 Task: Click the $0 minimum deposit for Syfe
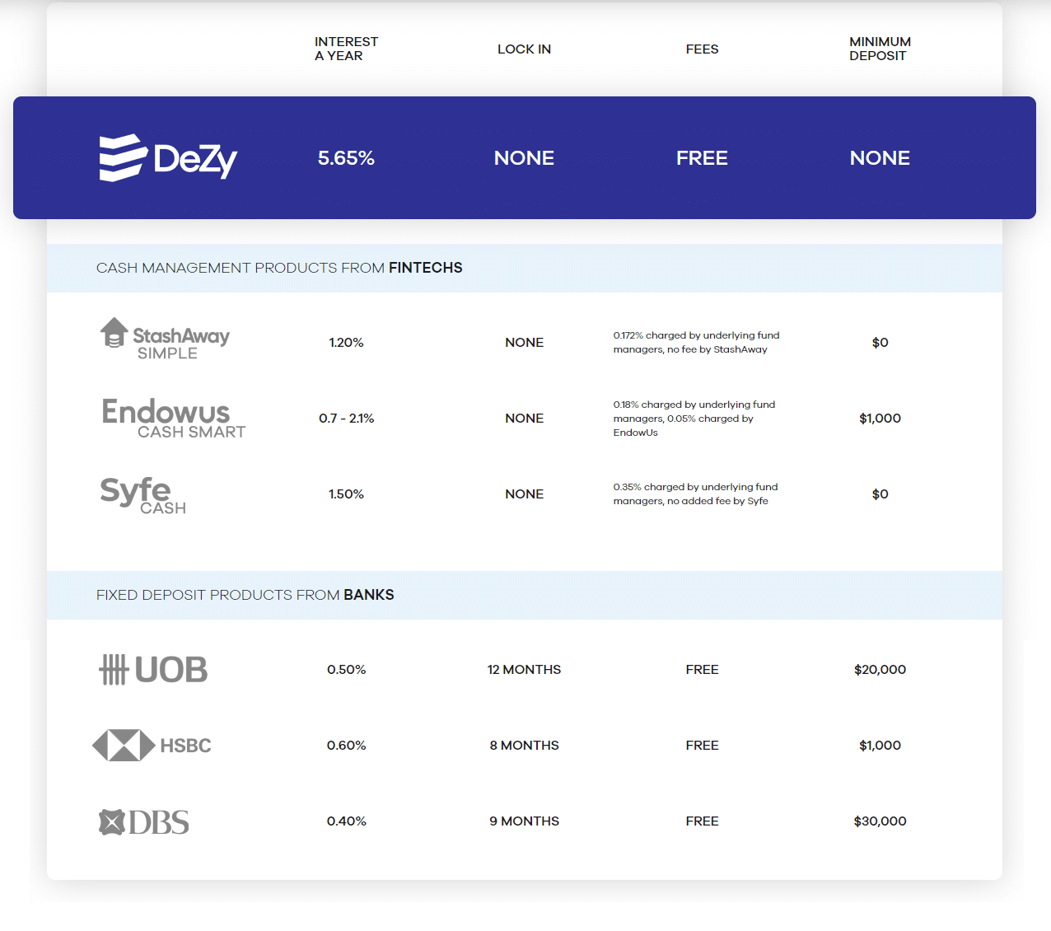(880, 494)
